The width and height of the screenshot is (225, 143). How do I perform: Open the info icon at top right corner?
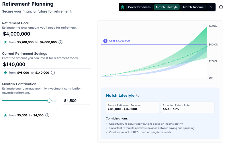pyautogui.click(x=221, y=7)
